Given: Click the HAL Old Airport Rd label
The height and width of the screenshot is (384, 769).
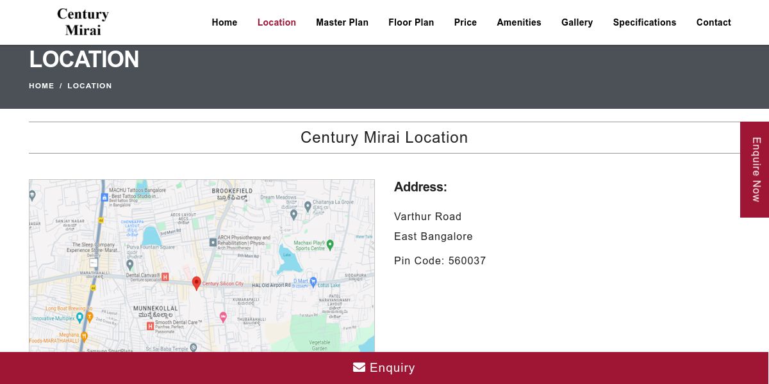Looking at the screenshot, I should (x=270, y=285).
